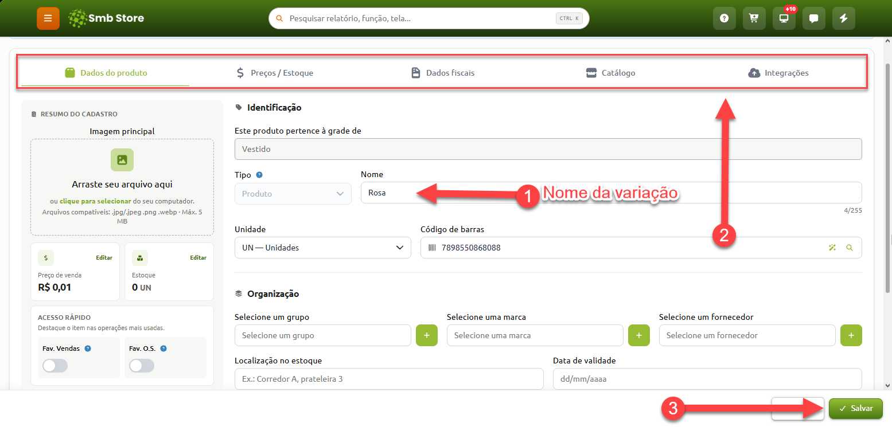Open the Catálogo tab
Screen dimensions: 892x427
tap(610, 73)
